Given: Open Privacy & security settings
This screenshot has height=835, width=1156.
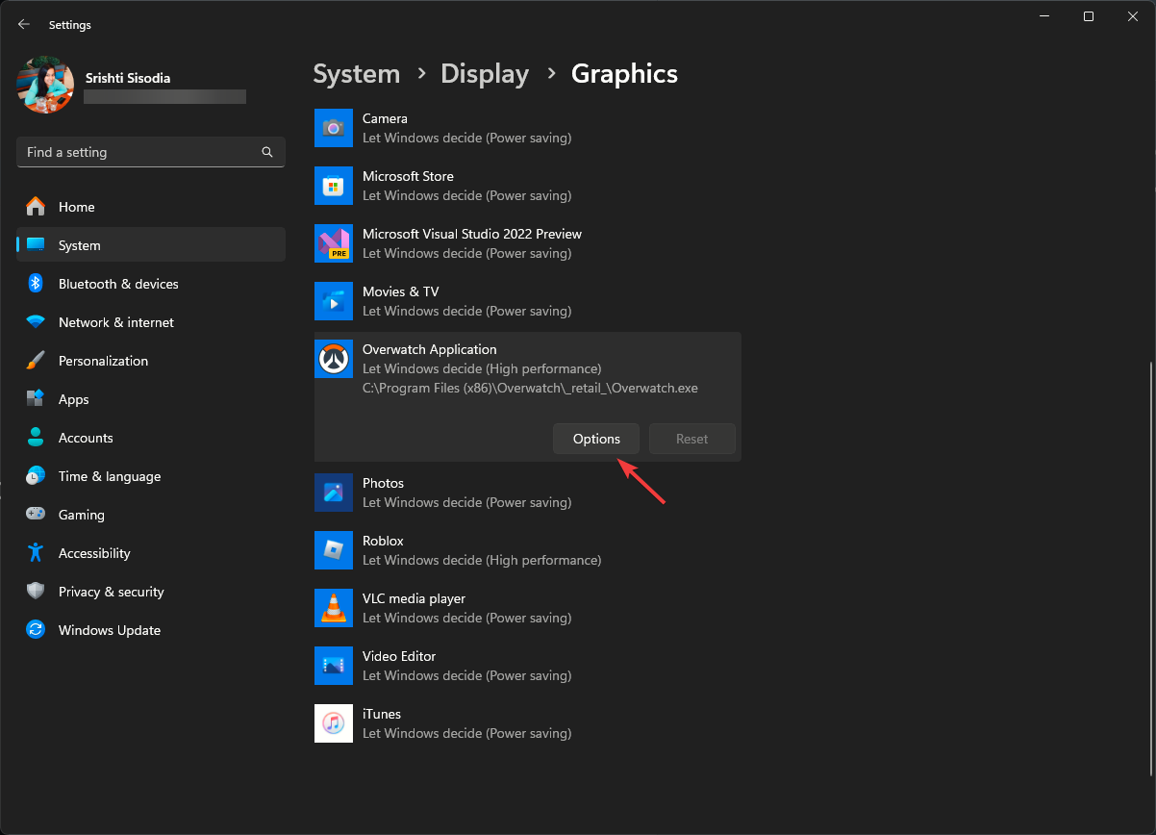Looking at the screenshot, I should (151, 592).
